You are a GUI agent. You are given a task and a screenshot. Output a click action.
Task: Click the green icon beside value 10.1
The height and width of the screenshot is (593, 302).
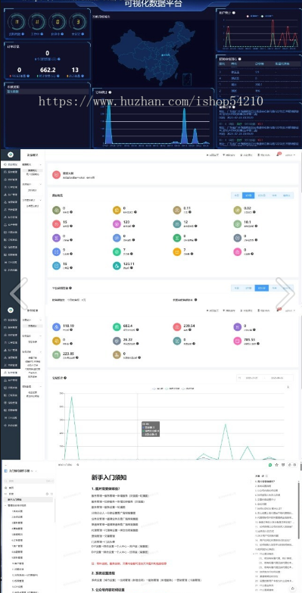(238, 224)
